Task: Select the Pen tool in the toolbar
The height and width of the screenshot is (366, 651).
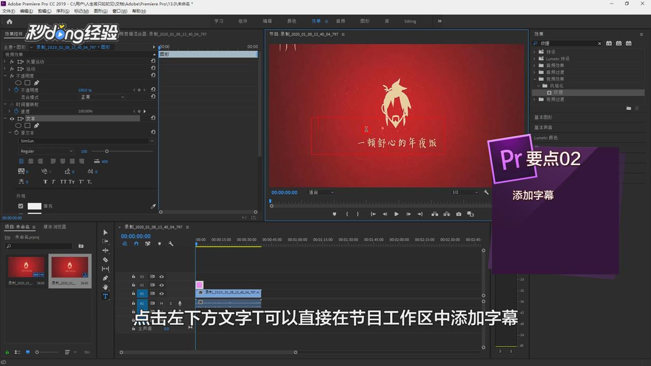Action: point(105,278)
